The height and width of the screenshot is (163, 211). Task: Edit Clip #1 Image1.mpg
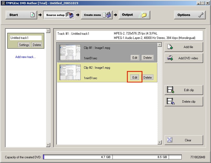pos(135,58)
